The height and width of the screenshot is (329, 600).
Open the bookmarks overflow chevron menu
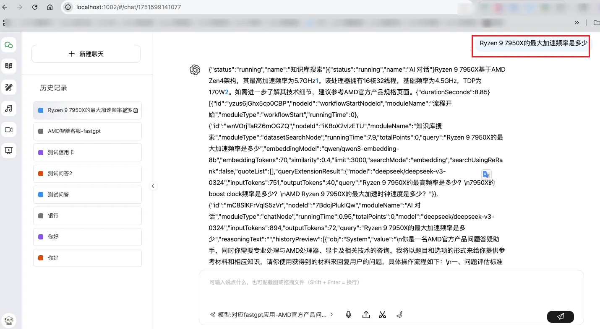(x=577, y=23)
